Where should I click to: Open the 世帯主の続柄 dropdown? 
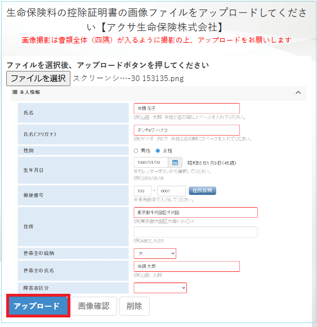pyautogui.click(x=155, y=253)
